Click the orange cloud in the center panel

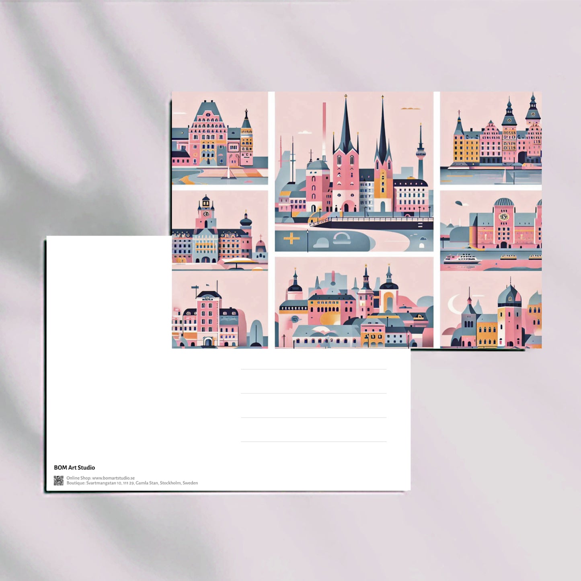(x=411, y=109)
